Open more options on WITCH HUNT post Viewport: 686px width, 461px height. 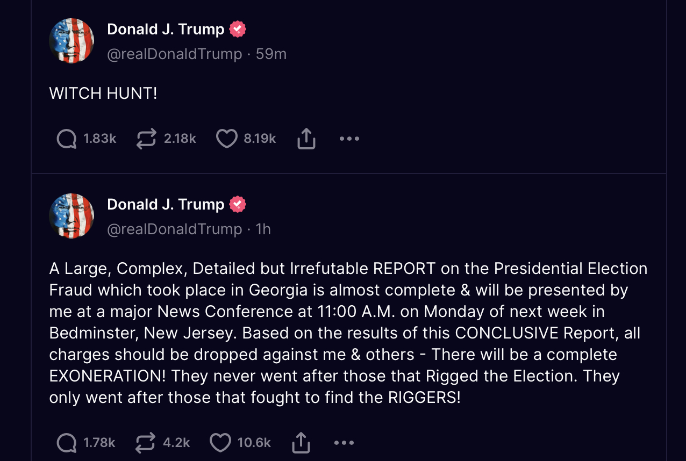tap(349, 139)
